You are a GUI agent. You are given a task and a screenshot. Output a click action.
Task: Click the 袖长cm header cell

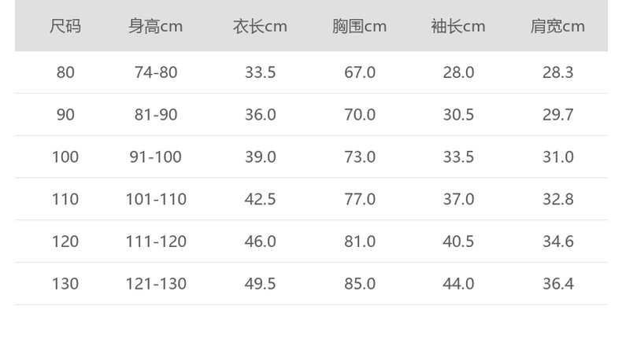pos(458,27)
